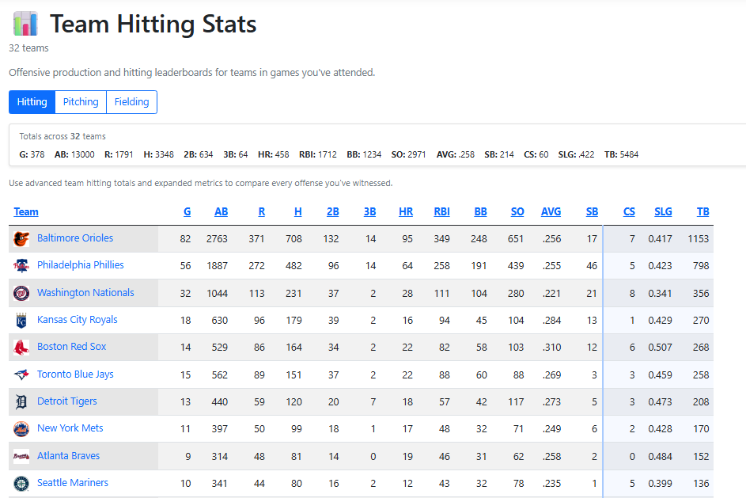The image size is (746, 498).
Task: Click the Toronto Blue Jays team logo
Action: click(x=21, y=374)
